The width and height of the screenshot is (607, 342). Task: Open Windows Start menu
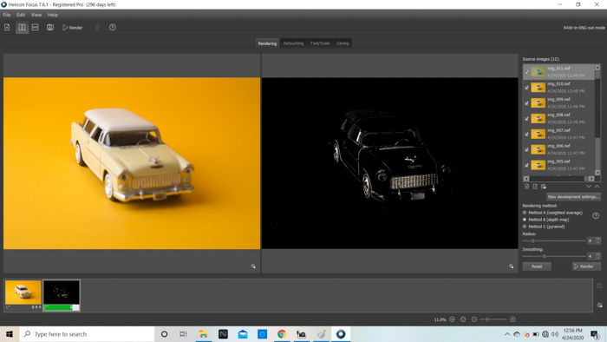[x=10, y=334]
